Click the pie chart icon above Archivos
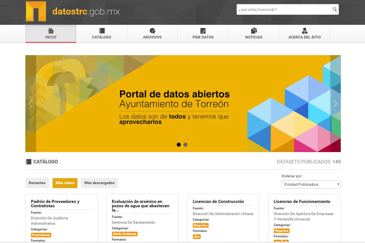 point(152,31)
